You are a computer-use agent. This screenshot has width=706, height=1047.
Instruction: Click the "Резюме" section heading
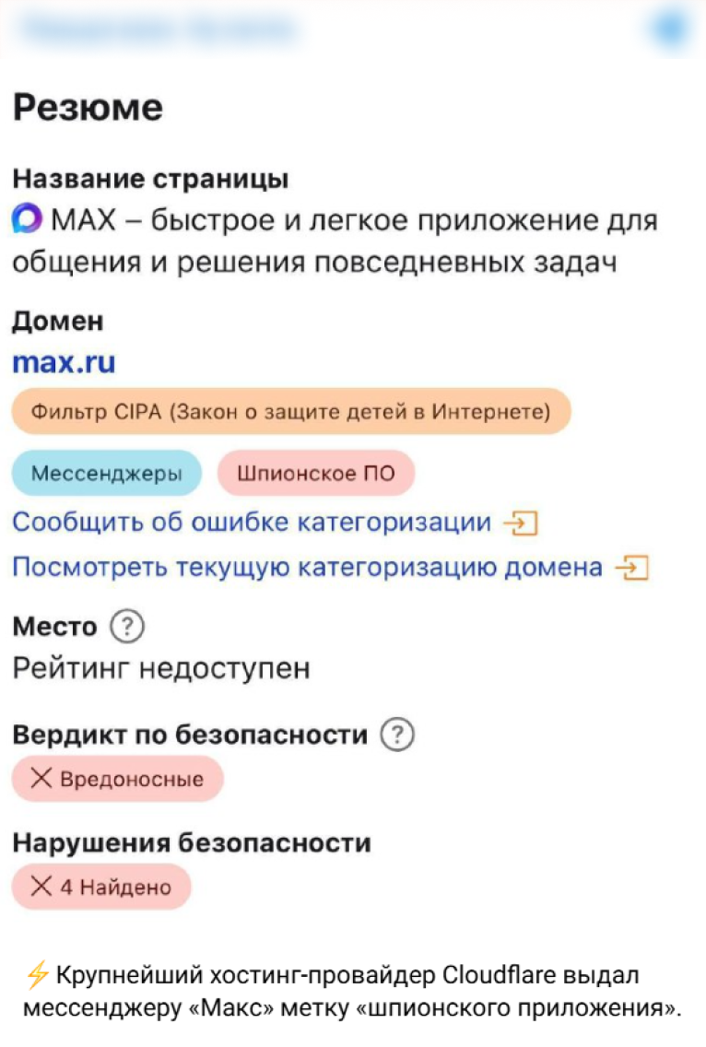(88, 108)
